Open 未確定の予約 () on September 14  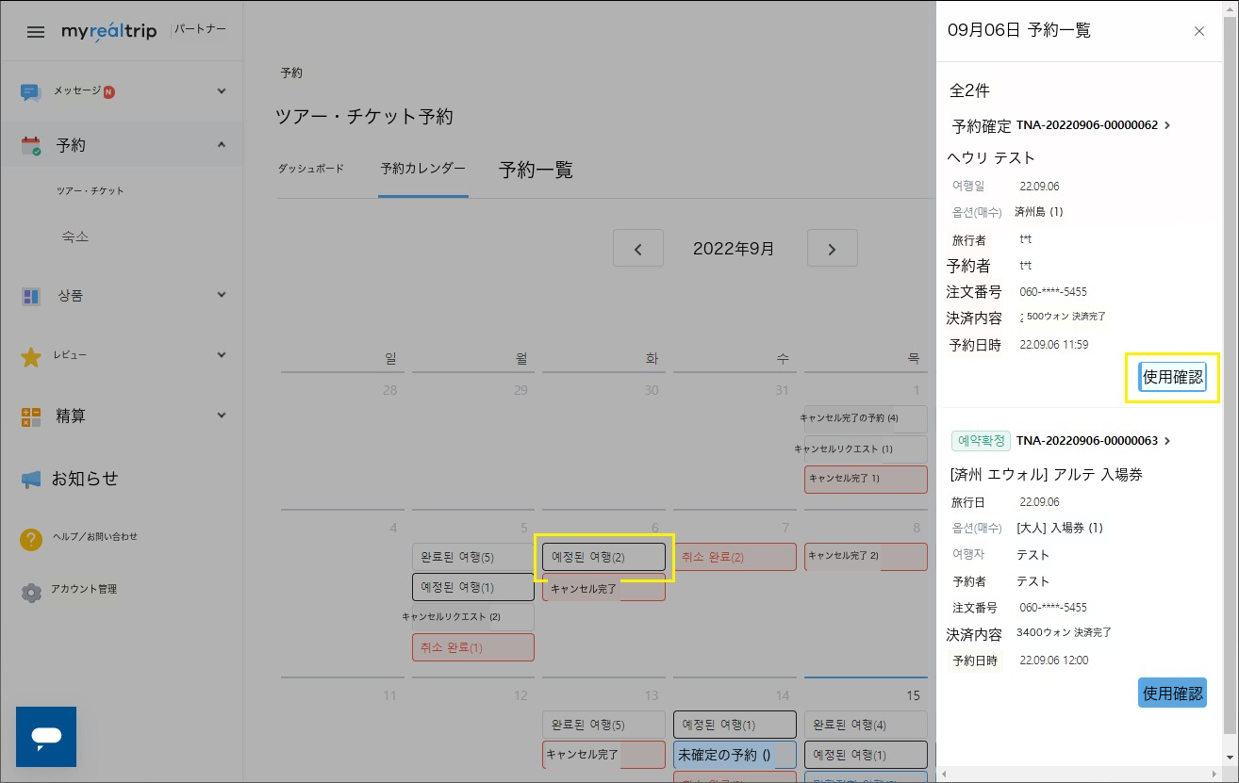(x=735, y=755)
